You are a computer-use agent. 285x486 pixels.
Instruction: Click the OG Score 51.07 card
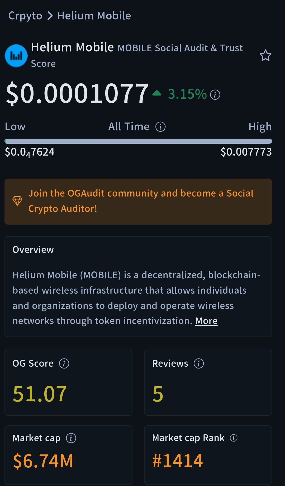coord(68,382)
